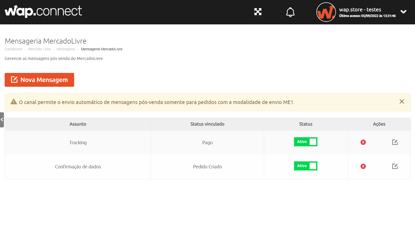
Task: Toggle Ativo switch for Tracking message
Action: (x=306, y=142)
